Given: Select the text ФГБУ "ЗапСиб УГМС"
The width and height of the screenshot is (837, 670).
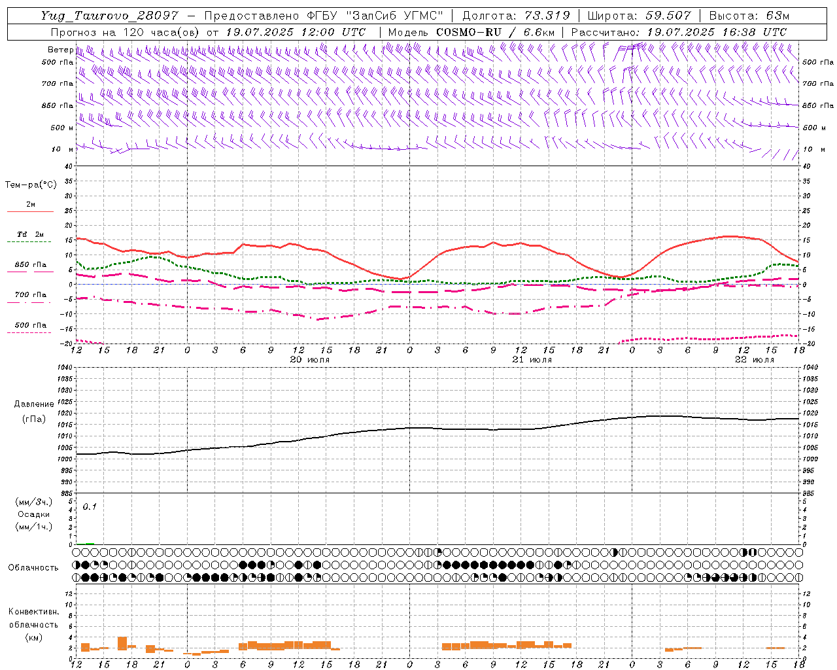Looking at the screenshot, I should click(375, 16).
